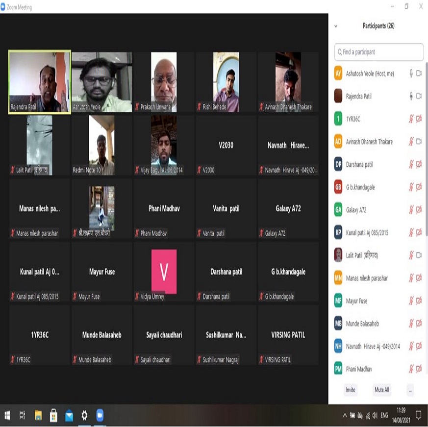Click the Invite button
This screenshot has height=427, width=428.
click(350, 390)
